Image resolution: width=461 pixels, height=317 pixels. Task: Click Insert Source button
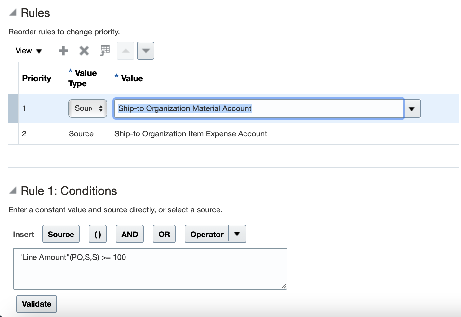(x=61, y=234)
